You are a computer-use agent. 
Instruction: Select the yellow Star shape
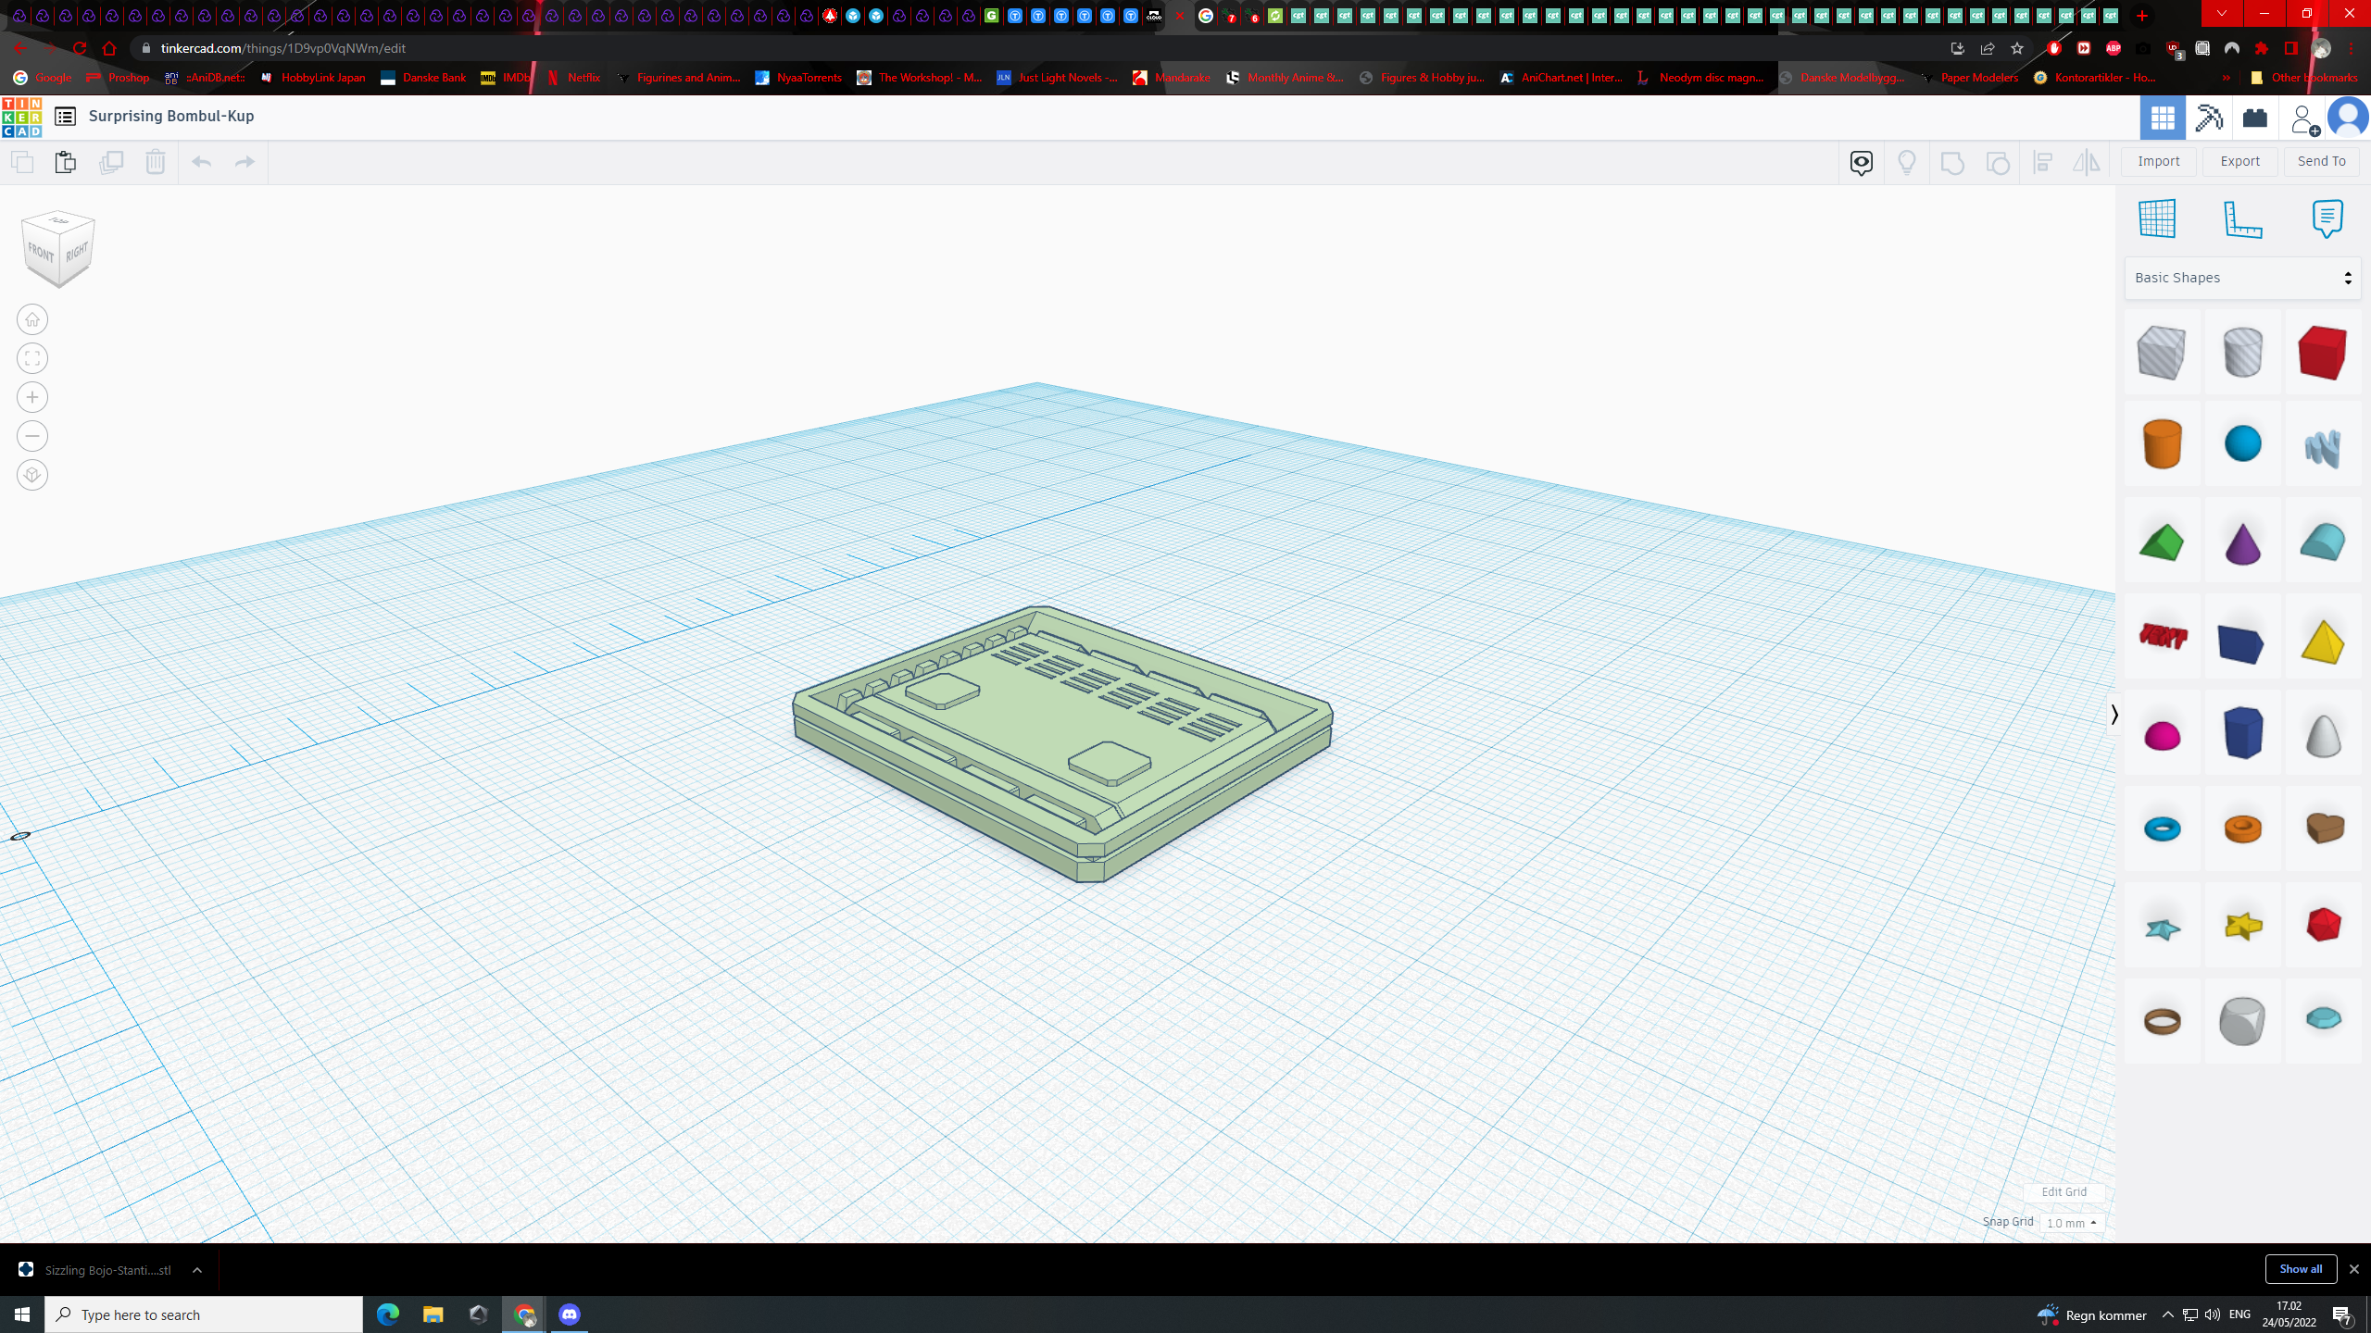(2242, 925)
